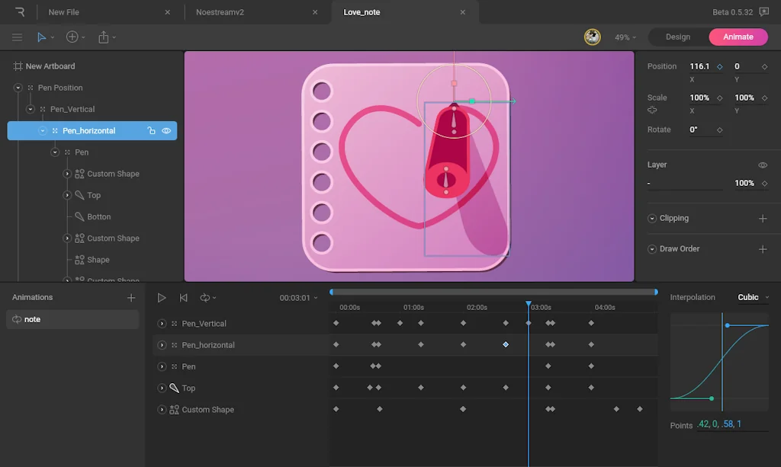This screenshot has height=467, width=781.
Task: Toggle the lock on Pen_horizontal
Action: tap(151, 131)
